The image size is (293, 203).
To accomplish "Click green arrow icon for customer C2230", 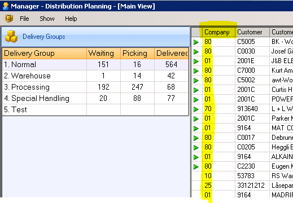I will click(x=196, y=166).
